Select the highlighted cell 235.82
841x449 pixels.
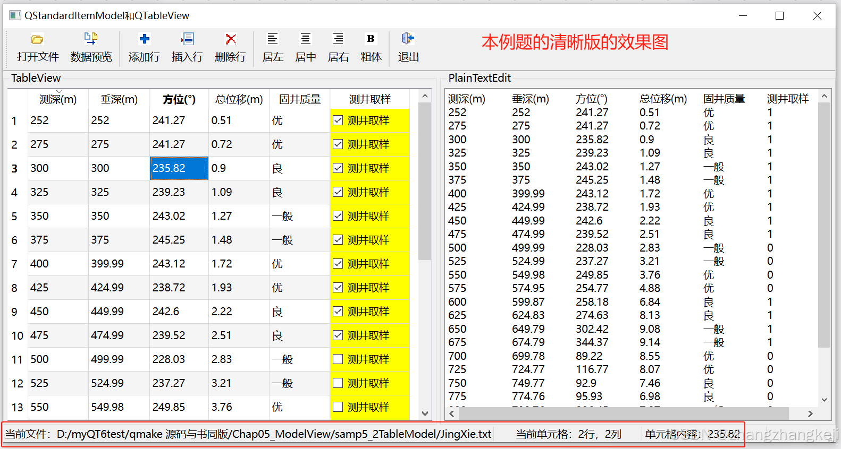coord(179,168)
